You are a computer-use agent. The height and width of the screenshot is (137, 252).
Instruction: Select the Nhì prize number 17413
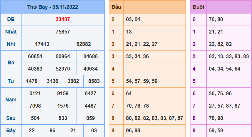point(42,44)
